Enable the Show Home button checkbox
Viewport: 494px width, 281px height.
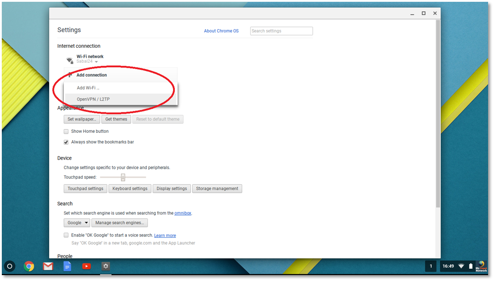tap(66, 131)
